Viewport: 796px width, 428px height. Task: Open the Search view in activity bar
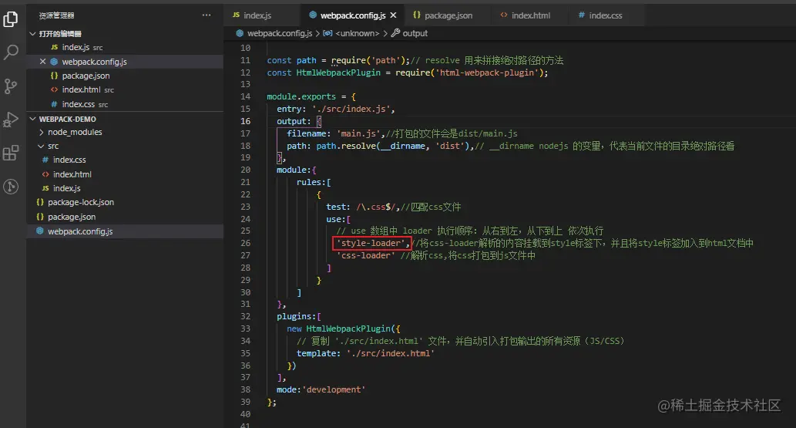(11, 52)
